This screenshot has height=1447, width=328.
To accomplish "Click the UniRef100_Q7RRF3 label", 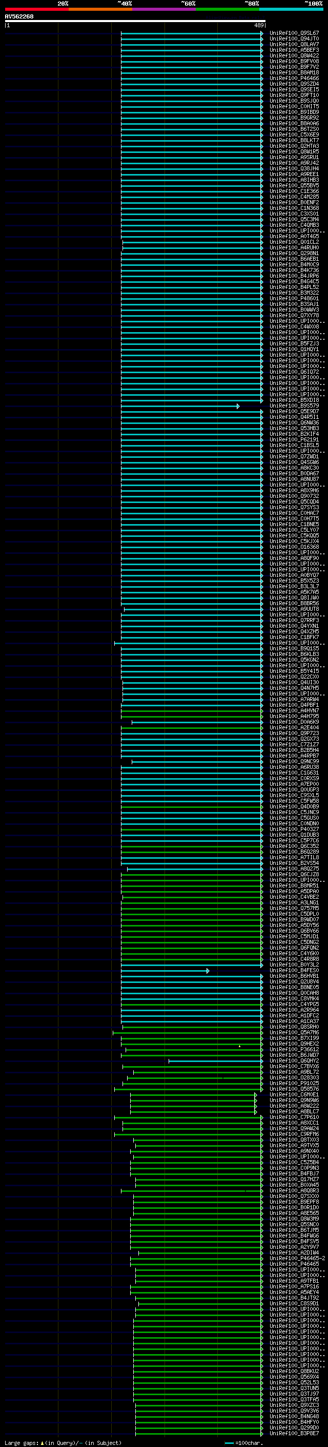I will (294, 620).
